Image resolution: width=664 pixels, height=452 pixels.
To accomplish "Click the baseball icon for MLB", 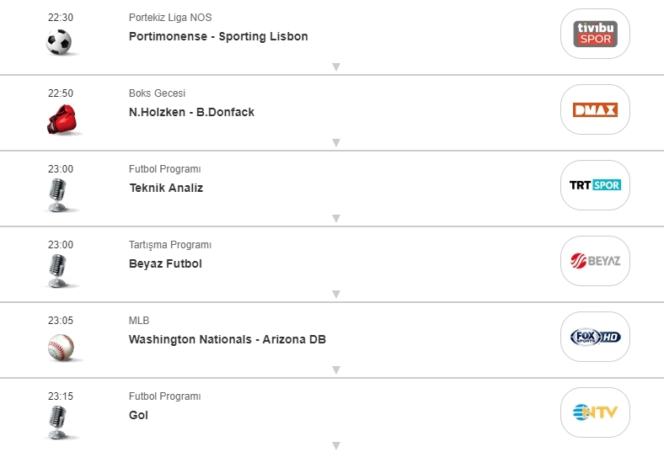I will pos(61,346).
